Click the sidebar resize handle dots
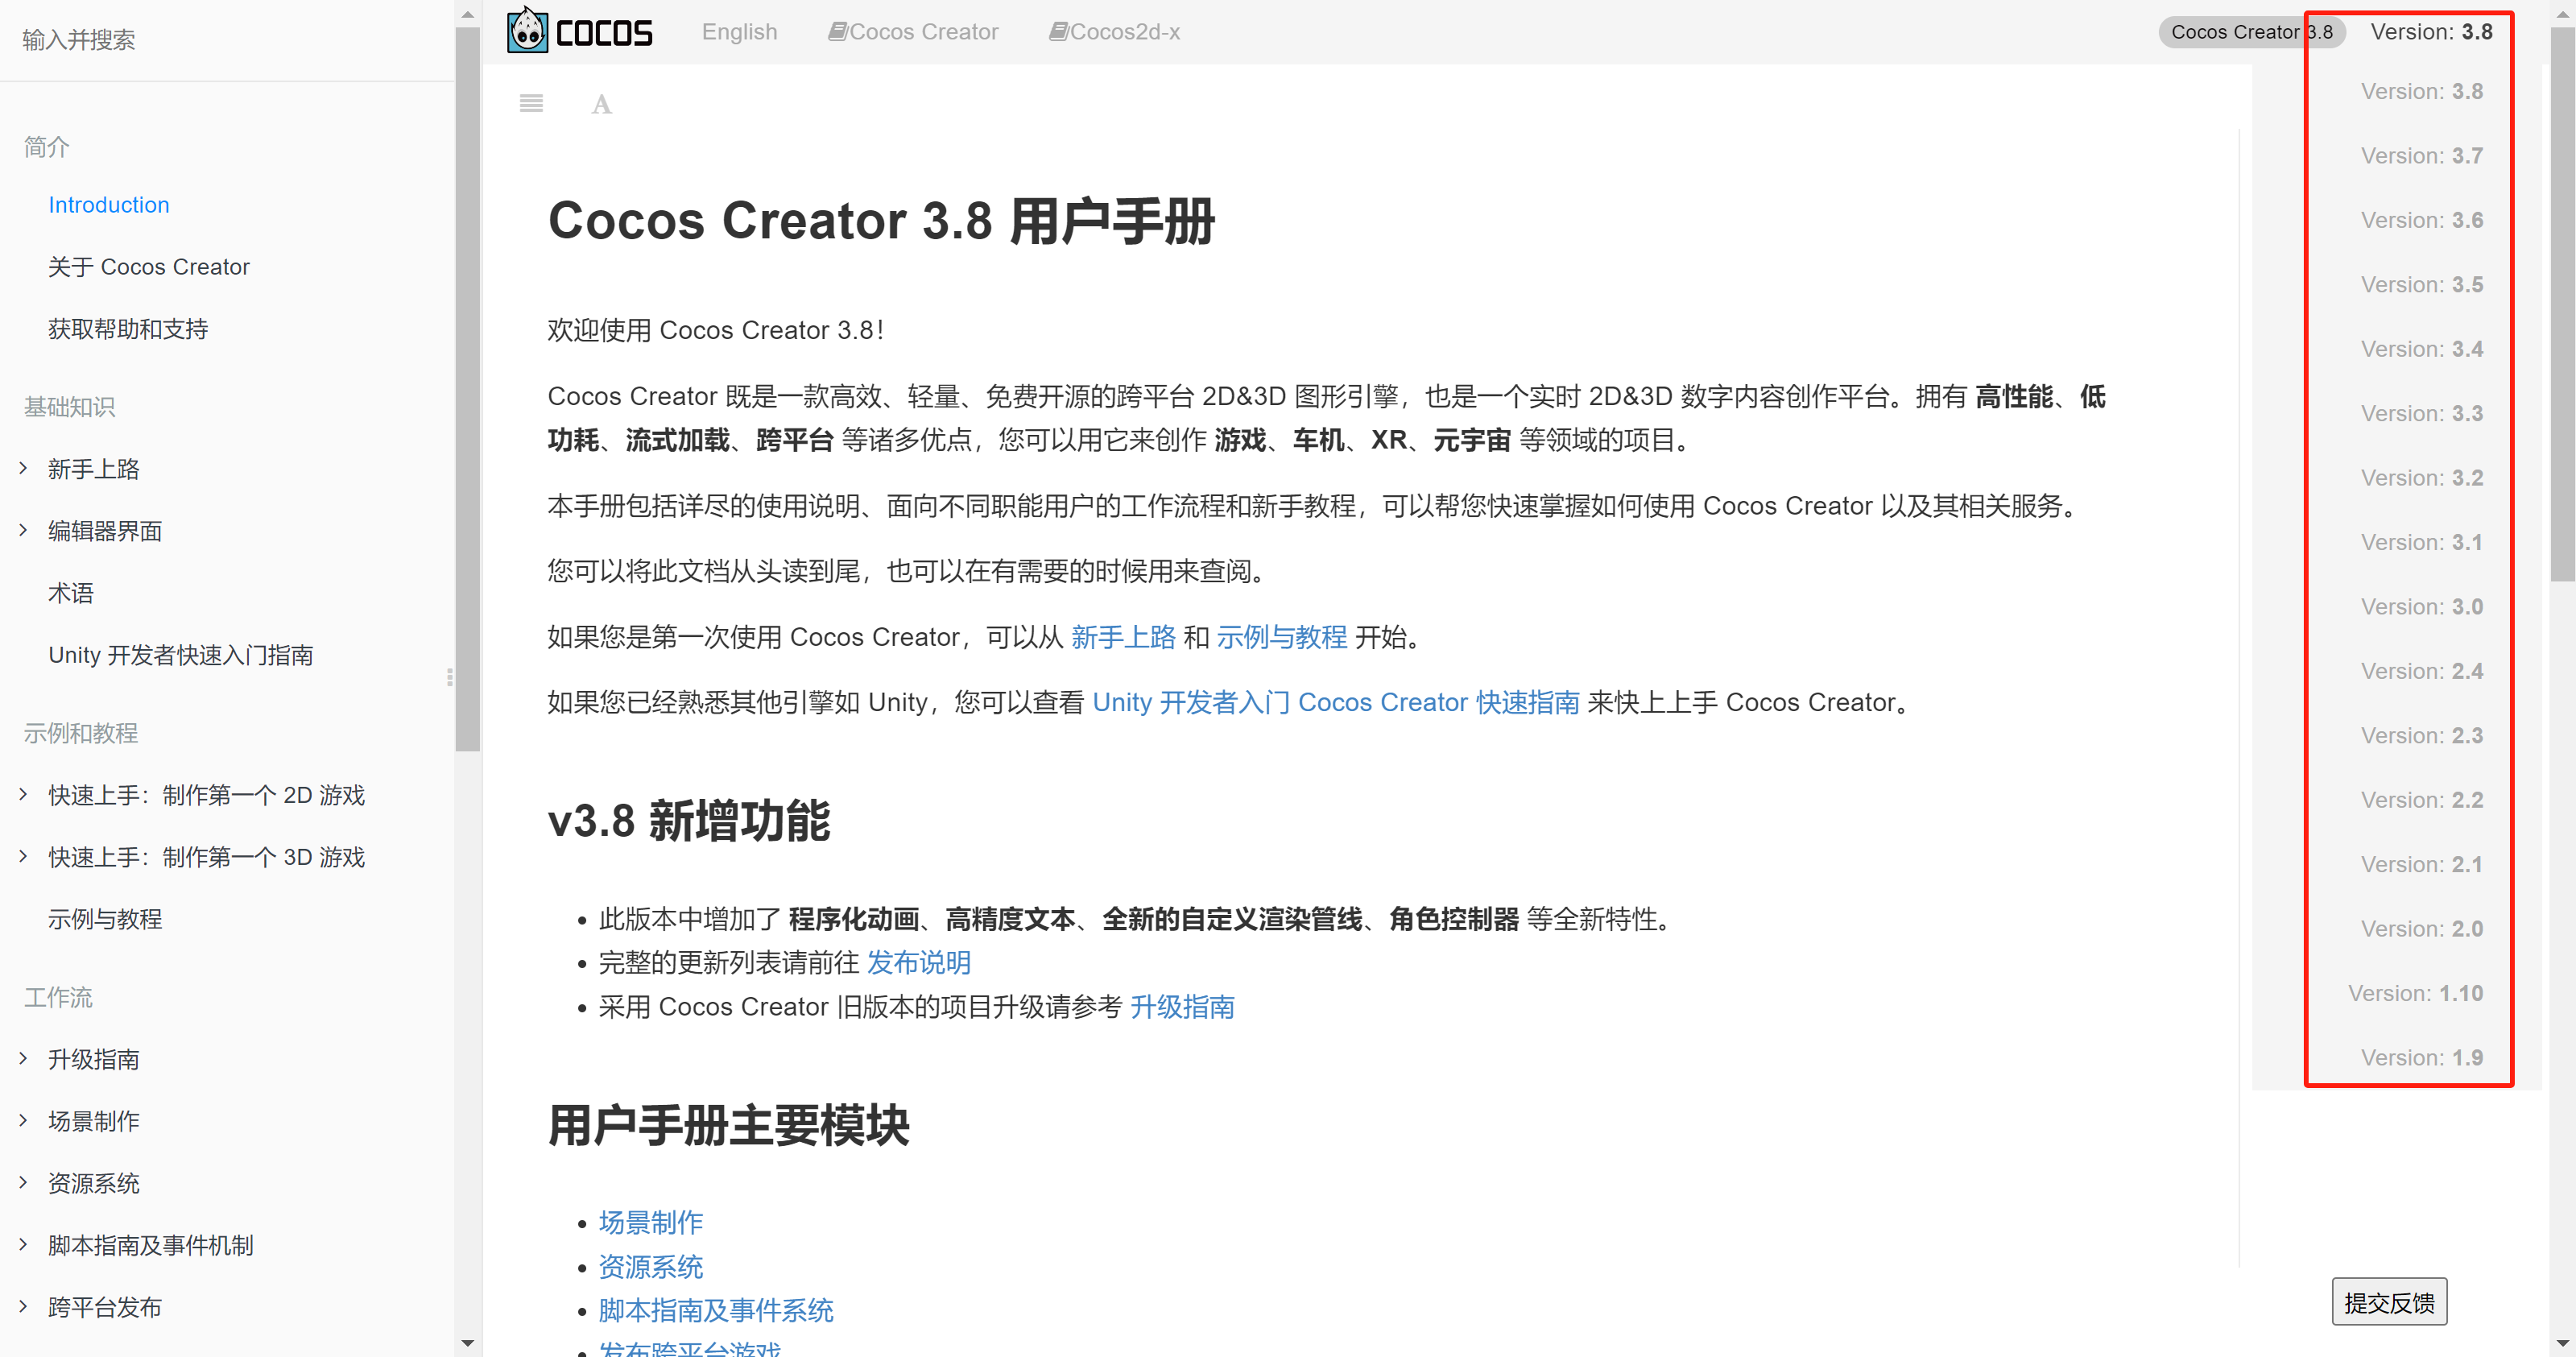Screen dimensions: 2576x1357 tap(450, 678)
